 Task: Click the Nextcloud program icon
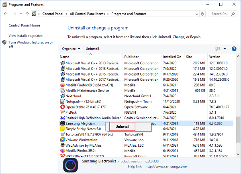tap(63, 96)
